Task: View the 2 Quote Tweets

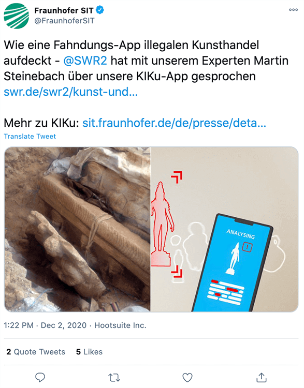Action: tap(36, 352)
